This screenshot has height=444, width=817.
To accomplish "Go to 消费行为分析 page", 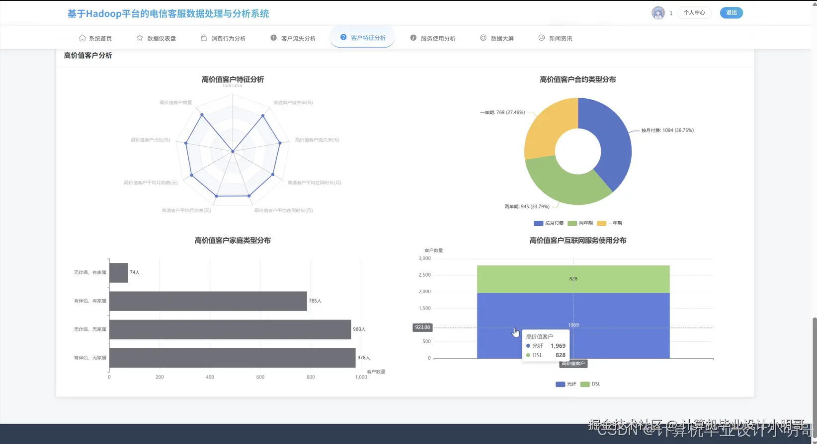I will click(x=223, y=38).
